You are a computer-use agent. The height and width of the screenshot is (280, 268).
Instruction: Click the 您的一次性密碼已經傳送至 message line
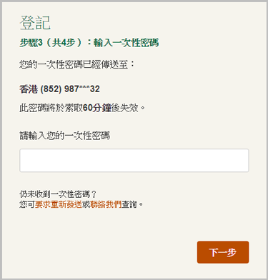coord(77,64)
